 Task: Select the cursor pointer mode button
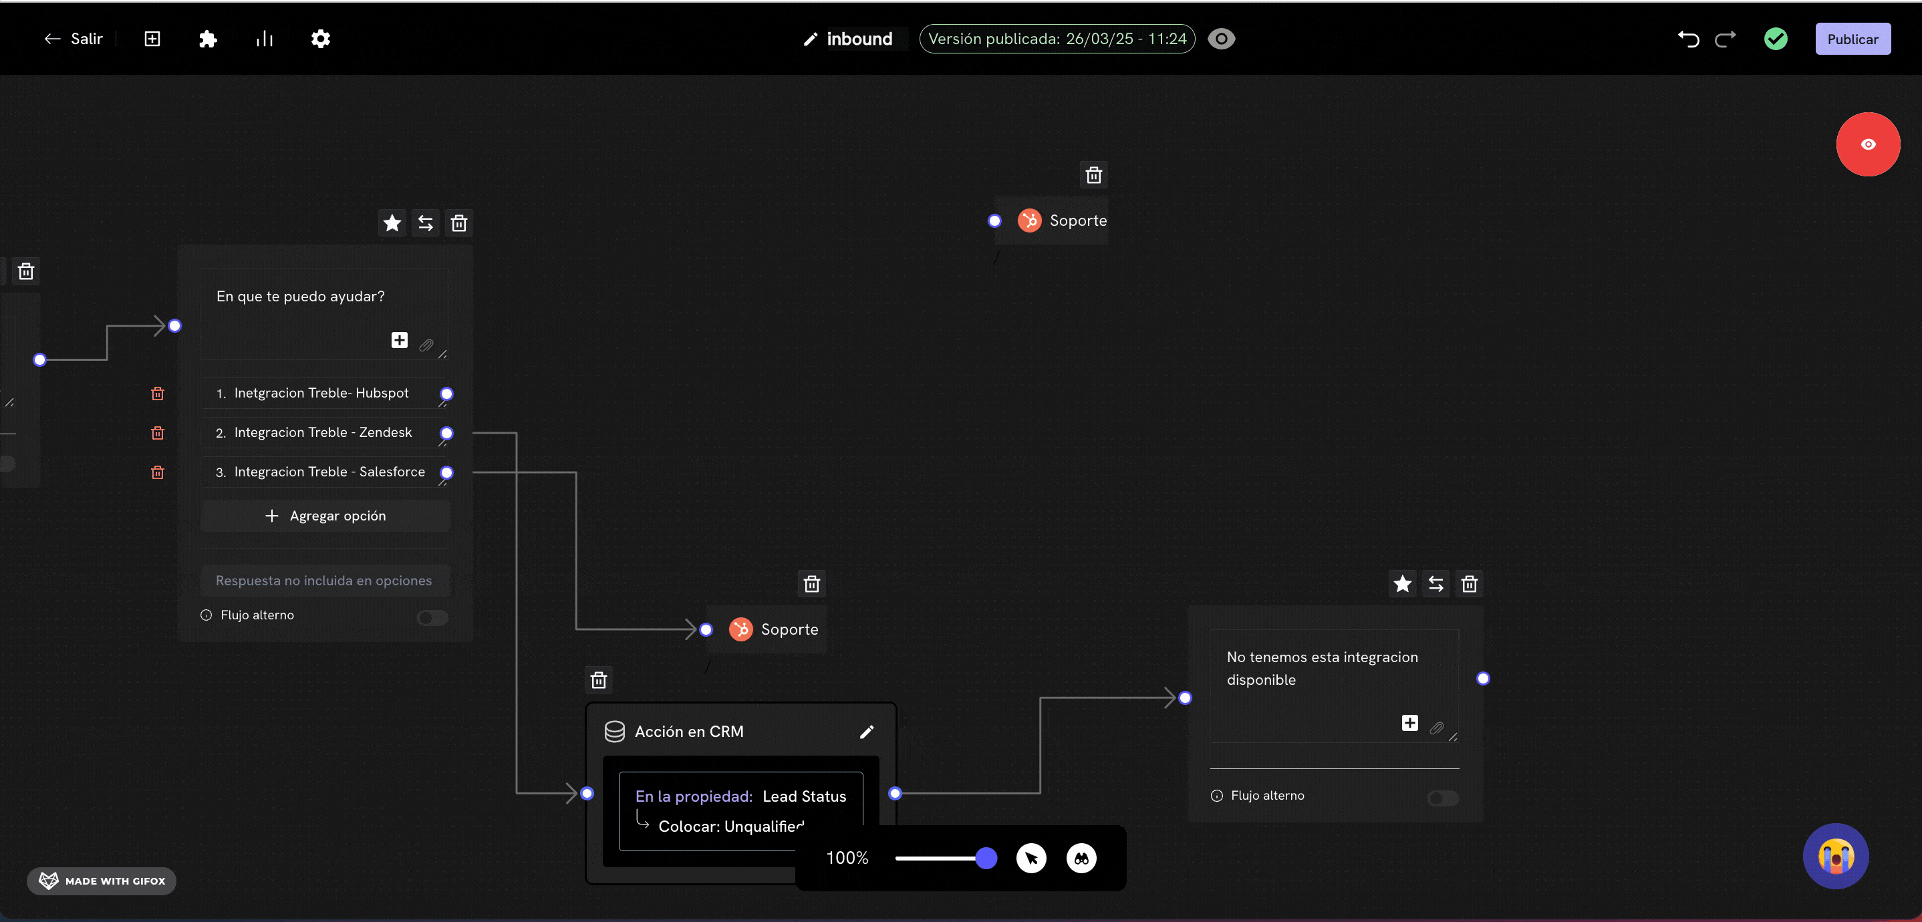(x=1031, y=858)
